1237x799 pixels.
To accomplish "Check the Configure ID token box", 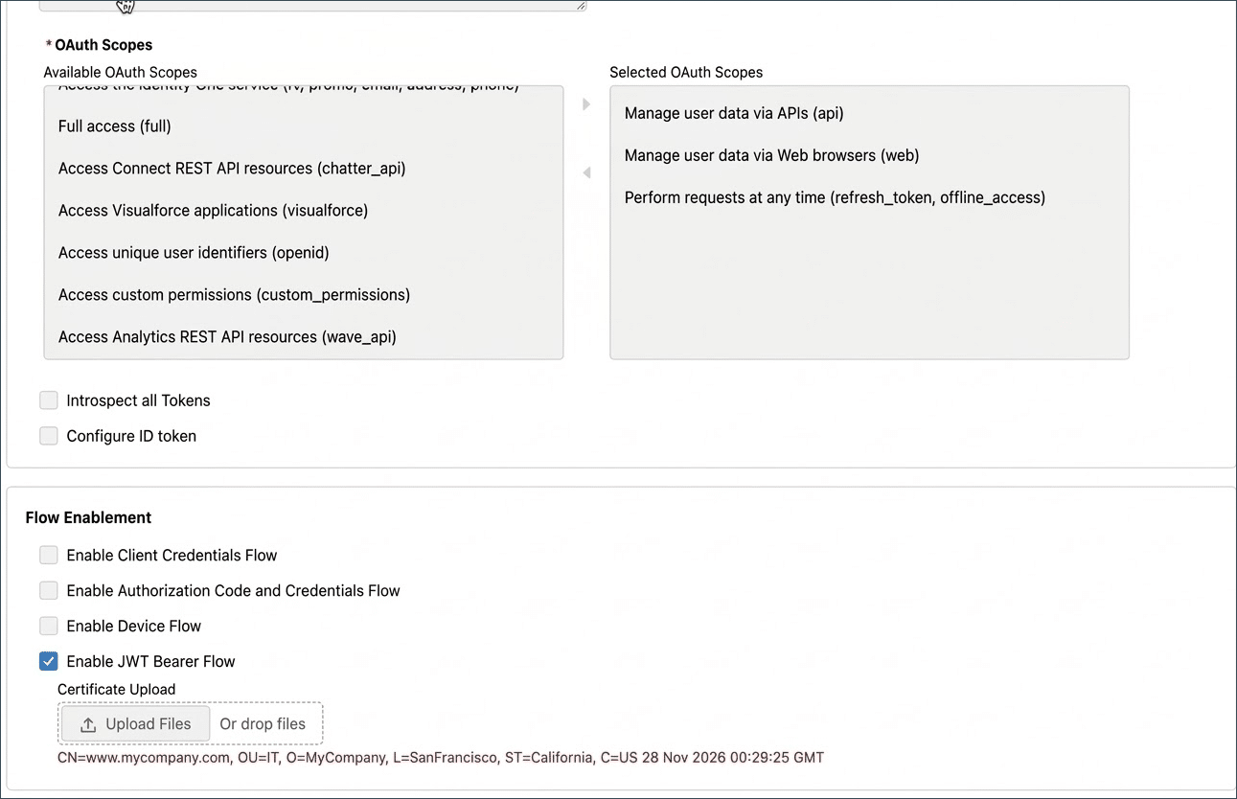I will (x=49, y=436).
